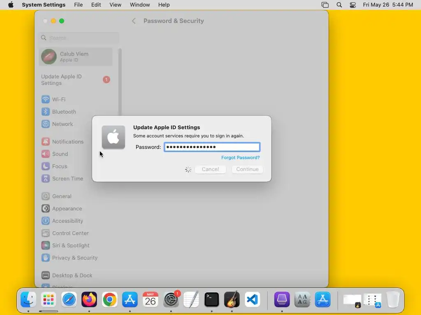
Task: Select Calub Viem Apple ID account
Action: (76, 57)
